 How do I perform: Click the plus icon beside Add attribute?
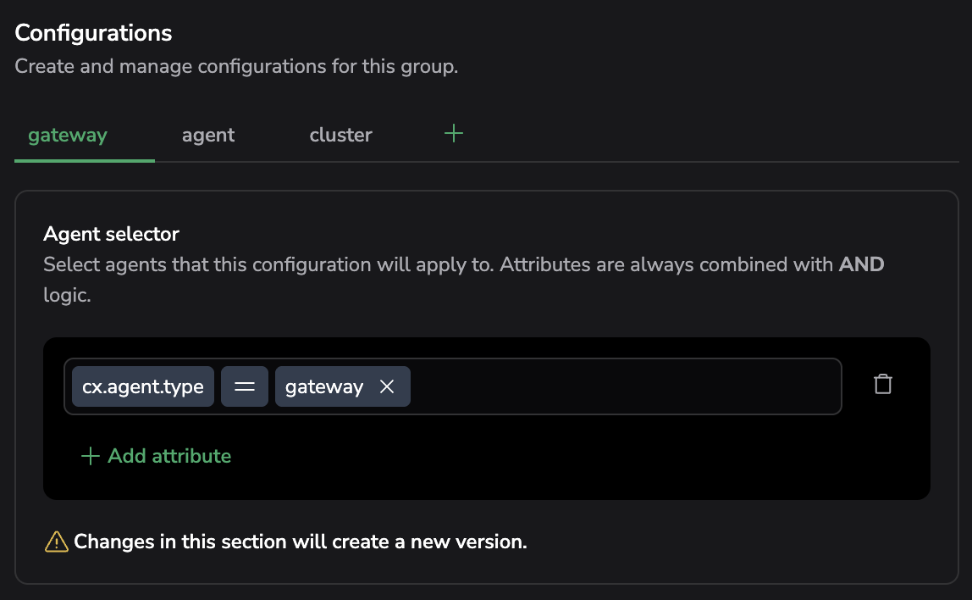[90, 456]
